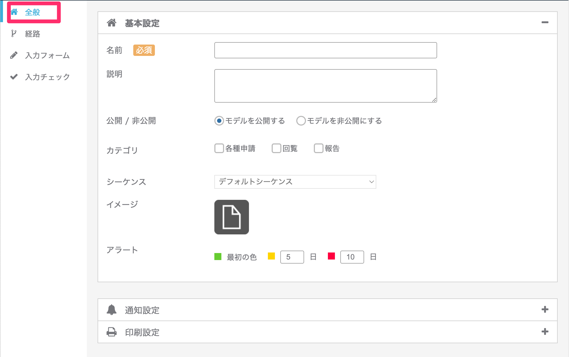569x357 pixels.
Task: Check the 各種申請 category checkbox
Action: coord(219,148)
